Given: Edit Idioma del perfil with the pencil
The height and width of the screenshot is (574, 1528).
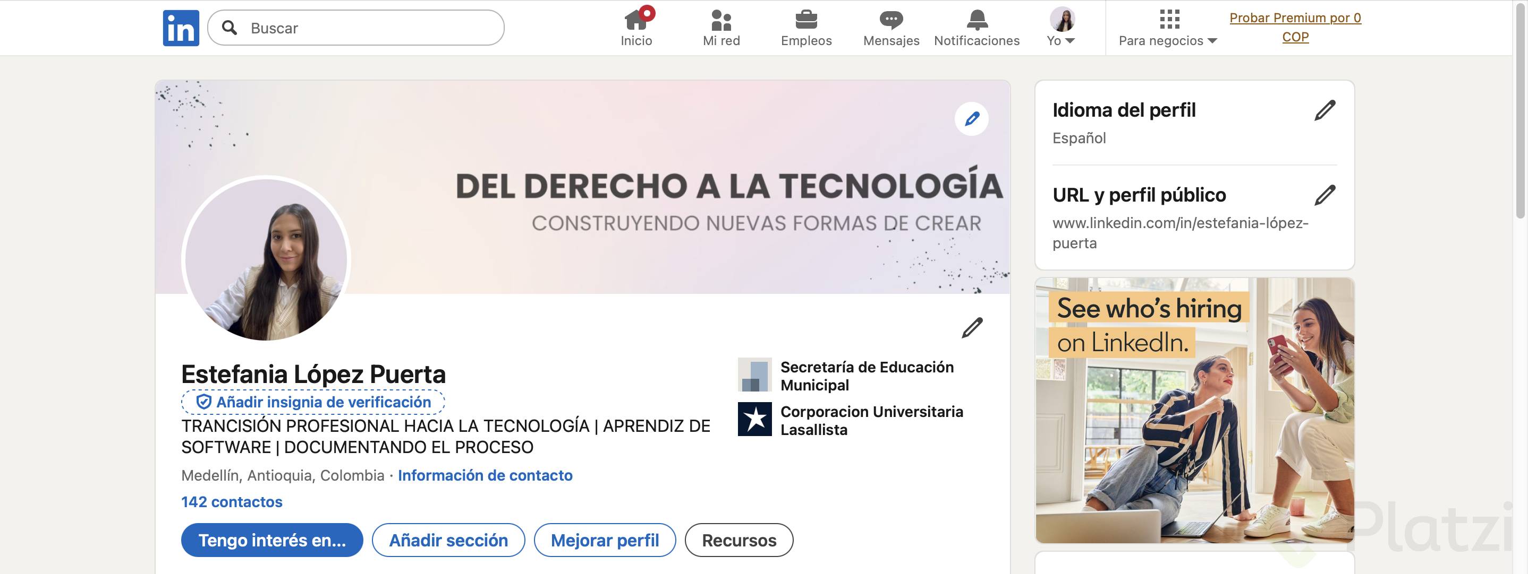Looking at the screenshot, I should click(x=1324, y=111).
